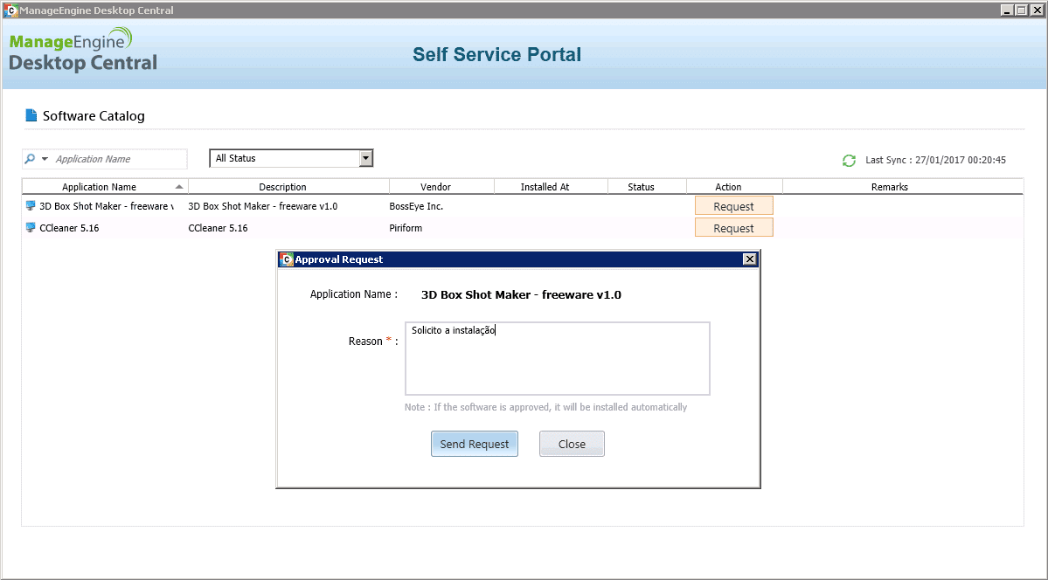Click Close button in Approval Request dialog
Viewport: 1048px width, 580px height.
point(572,444)
